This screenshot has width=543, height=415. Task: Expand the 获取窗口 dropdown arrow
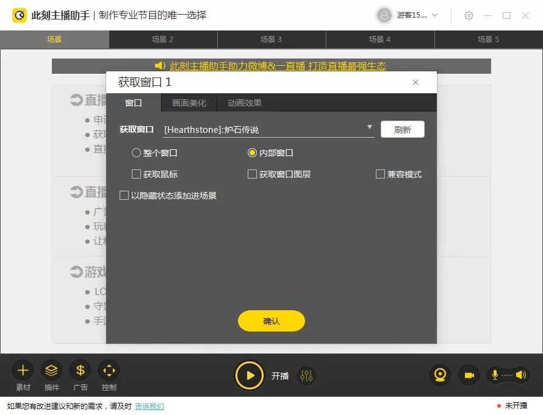[370, 127]
